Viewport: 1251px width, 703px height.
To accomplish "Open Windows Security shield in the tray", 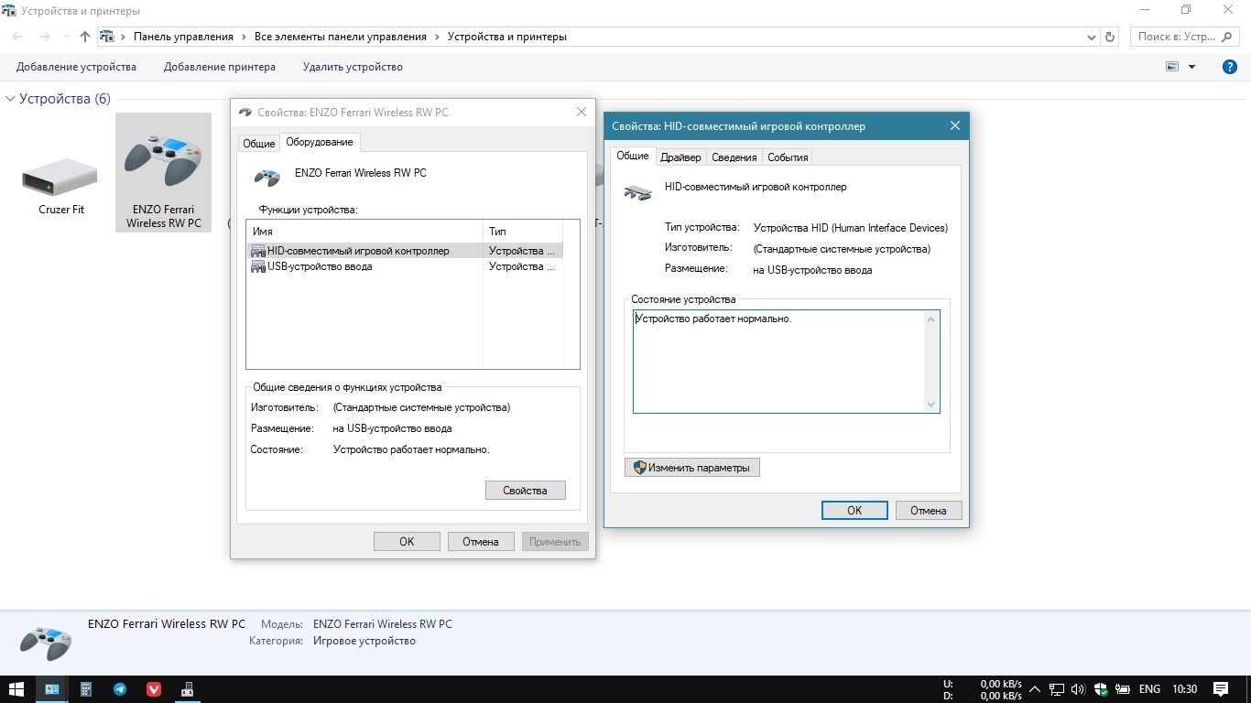I will click(x=1102, y=689).
